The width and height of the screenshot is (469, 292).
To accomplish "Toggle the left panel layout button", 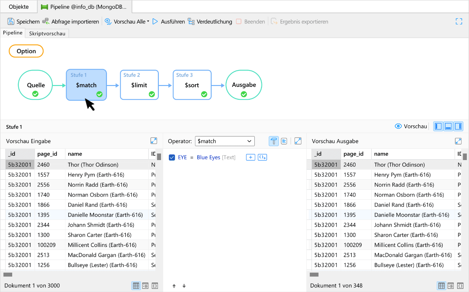I will click(x=438, y=126).
